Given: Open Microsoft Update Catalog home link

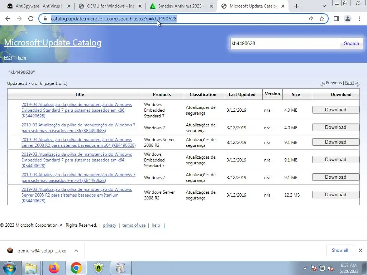Looking at the screenshot, I should point(53,43).
